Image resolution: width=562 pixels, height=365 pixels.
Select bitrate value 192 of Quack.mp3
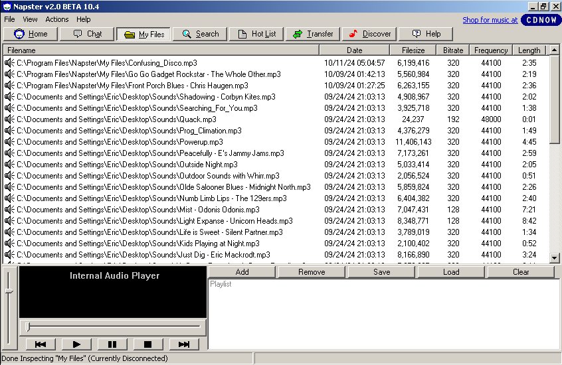tap(453, 119)
